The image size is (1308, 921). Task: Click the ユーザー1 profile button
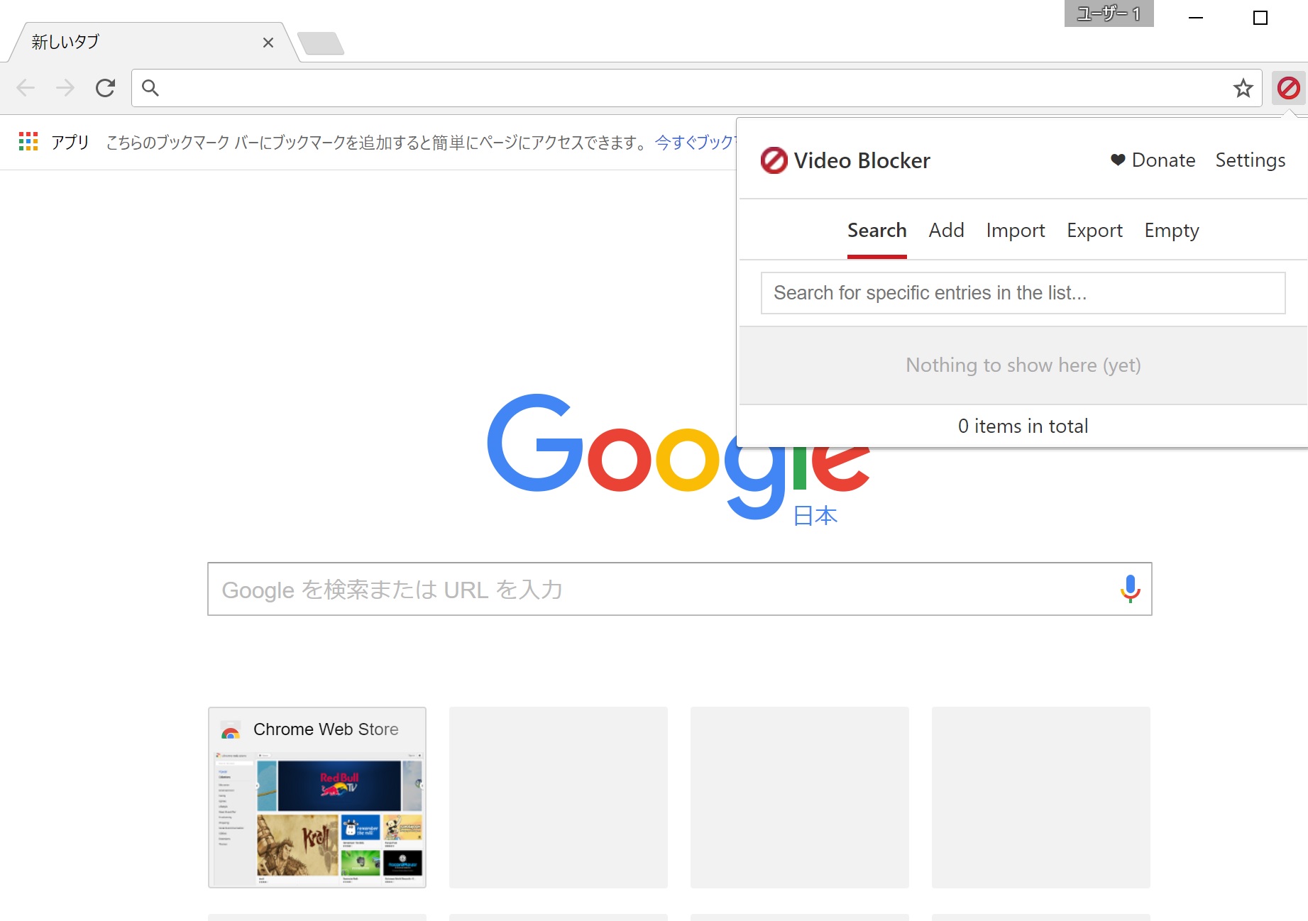[1109, 13]
